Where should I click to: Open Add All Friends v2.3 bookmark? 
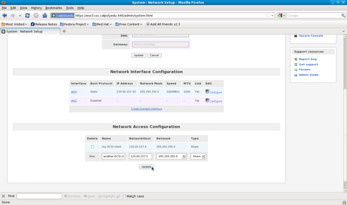pyautogui.click(x=163, y=24)
